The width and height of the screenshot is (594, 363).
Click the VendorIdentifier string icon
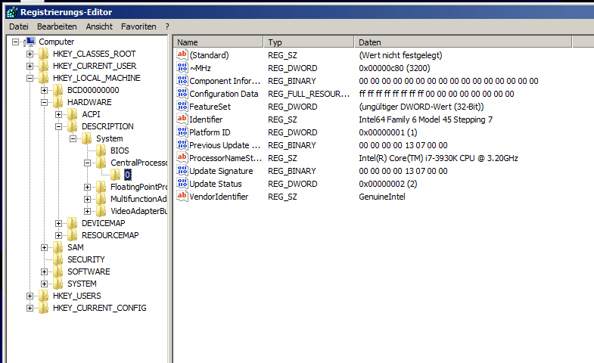182,197
